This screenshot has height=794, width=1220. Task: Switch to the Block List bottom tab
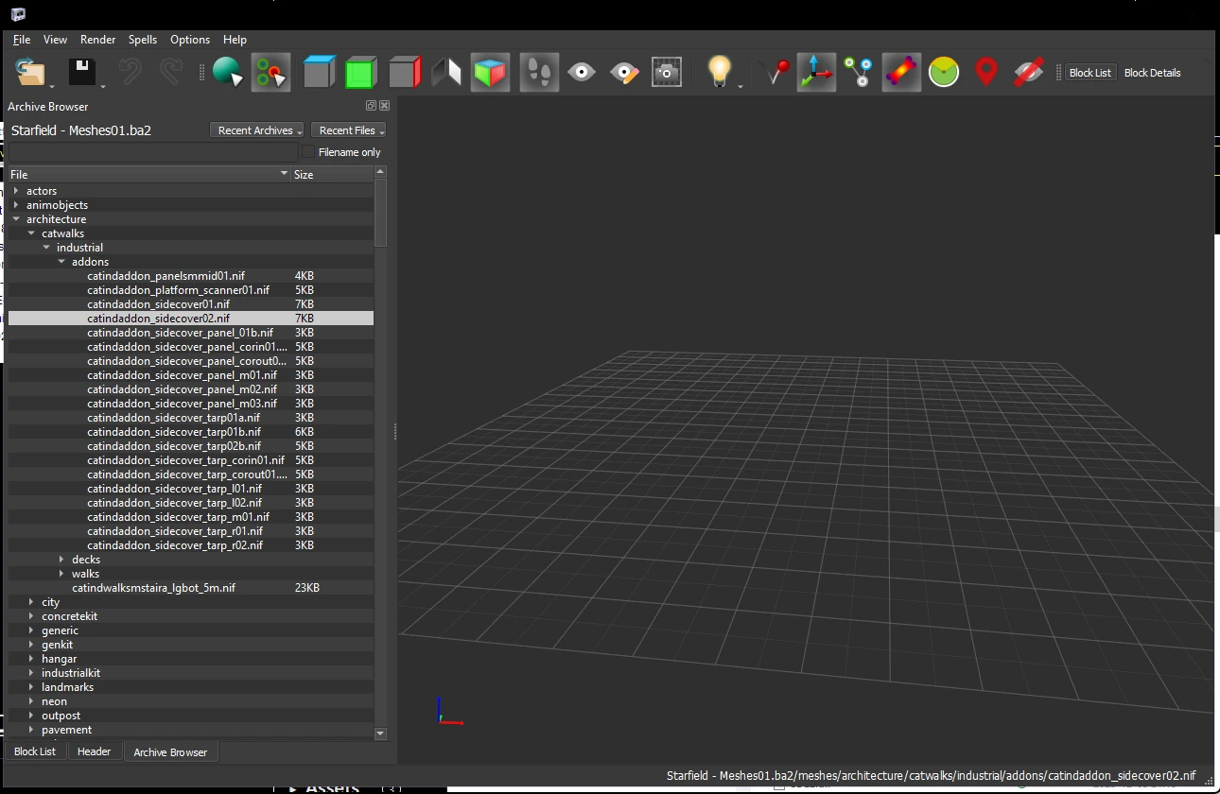click(35, 751)
